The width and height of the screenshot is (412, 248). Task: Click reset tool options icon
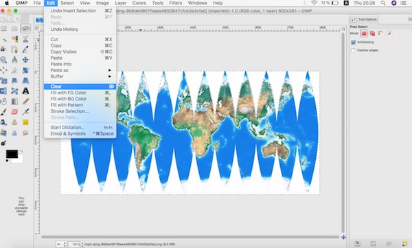coord(404,244)
